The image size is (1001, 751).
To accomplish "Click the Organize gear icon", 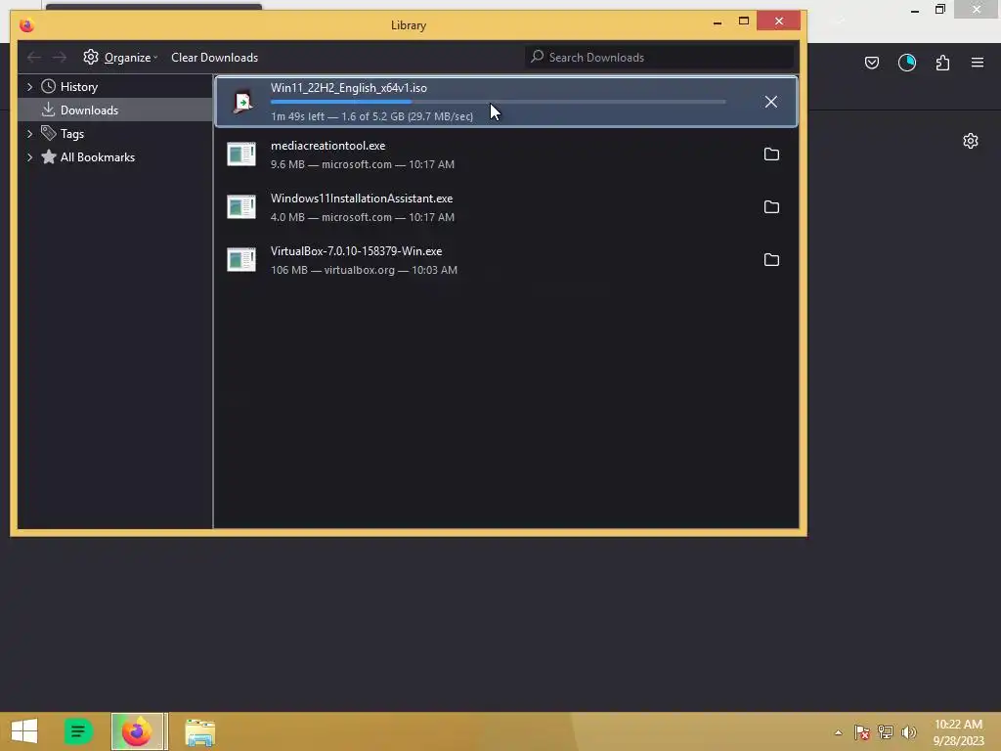I will [x=91, y=57].
